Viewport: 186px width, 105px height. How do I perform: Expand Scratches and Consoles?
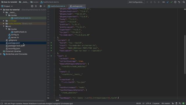[1, 54]
